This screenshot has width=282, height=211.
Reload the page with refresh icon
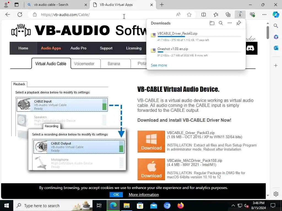20,15
